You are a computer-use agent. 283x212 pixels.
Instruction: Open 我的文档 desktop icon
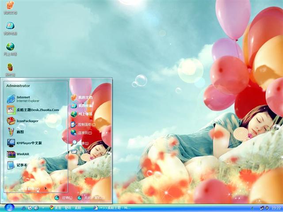(x=10, y=7)
